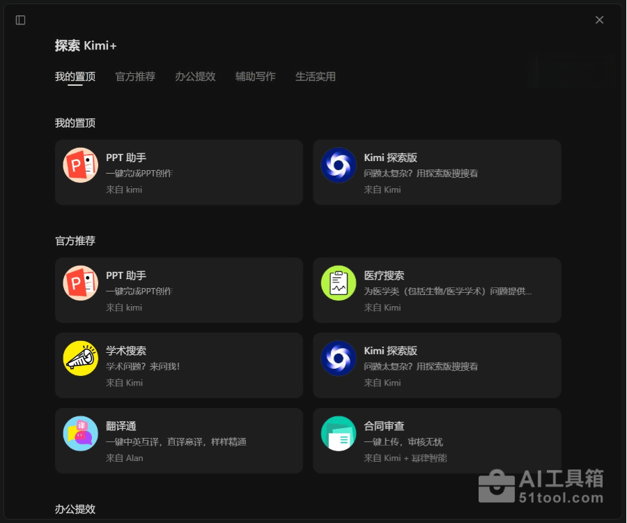Click the 51tool.com watermark logo
627x523 pixels.
541,486
